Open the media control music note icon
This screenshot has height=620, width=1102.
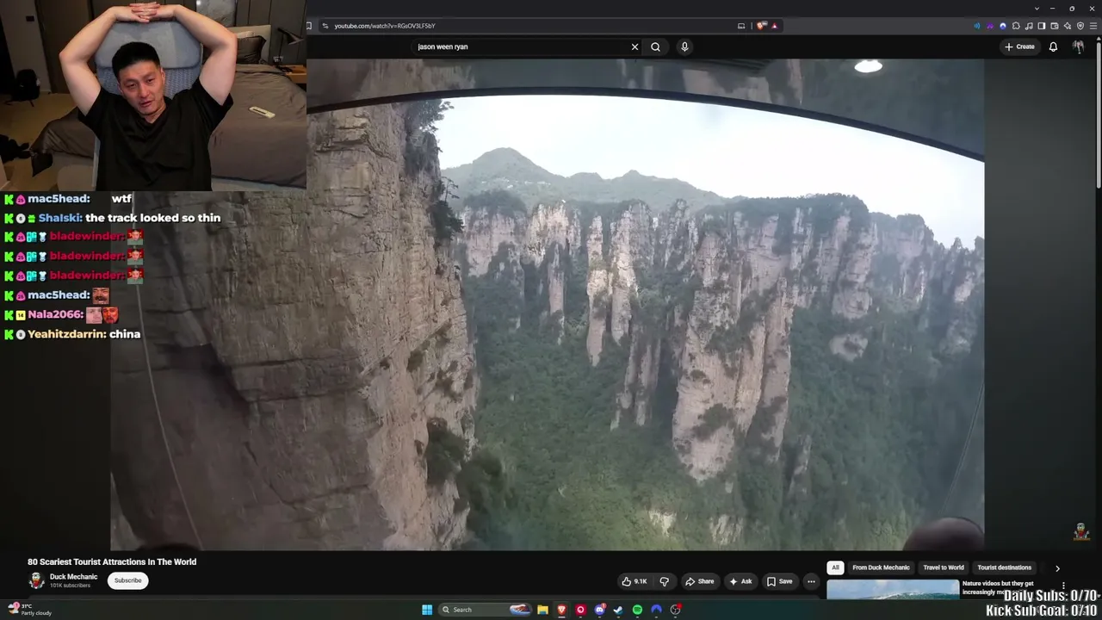(x=1029, y=26)
